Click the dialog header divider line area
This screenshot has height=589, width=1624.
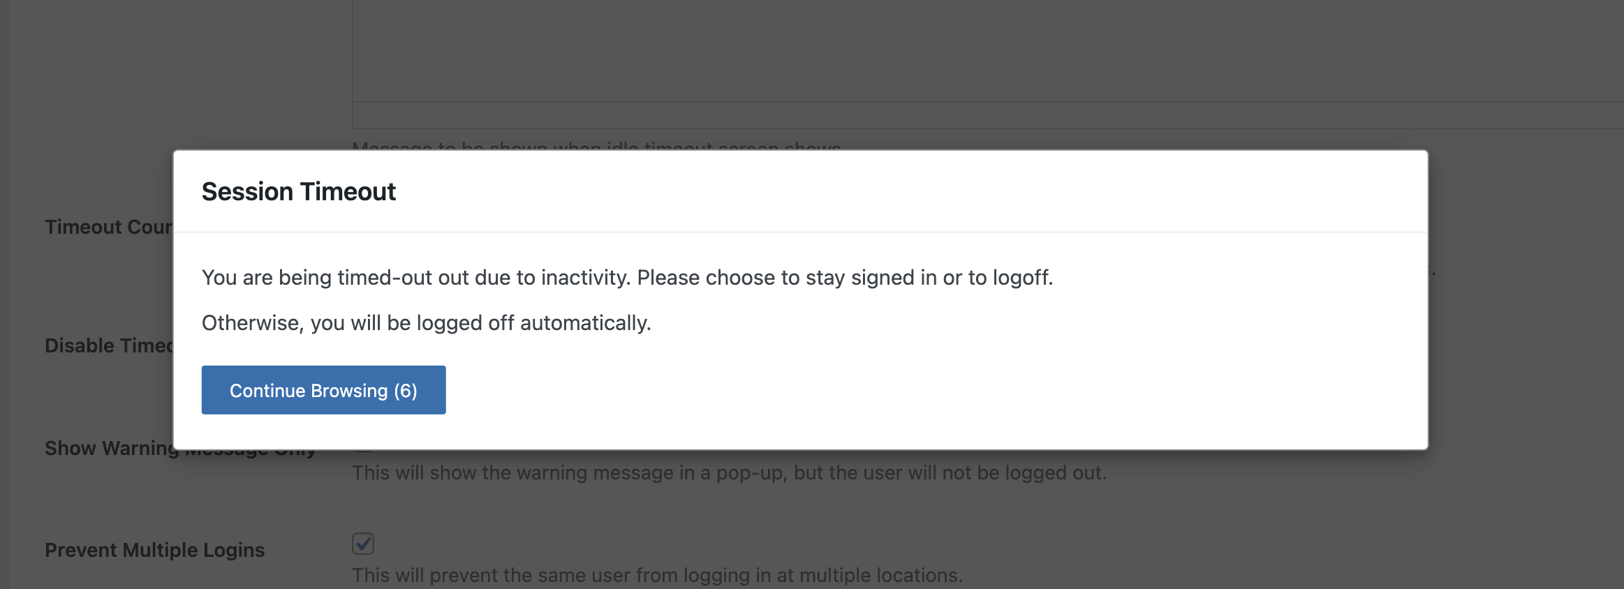801,232
